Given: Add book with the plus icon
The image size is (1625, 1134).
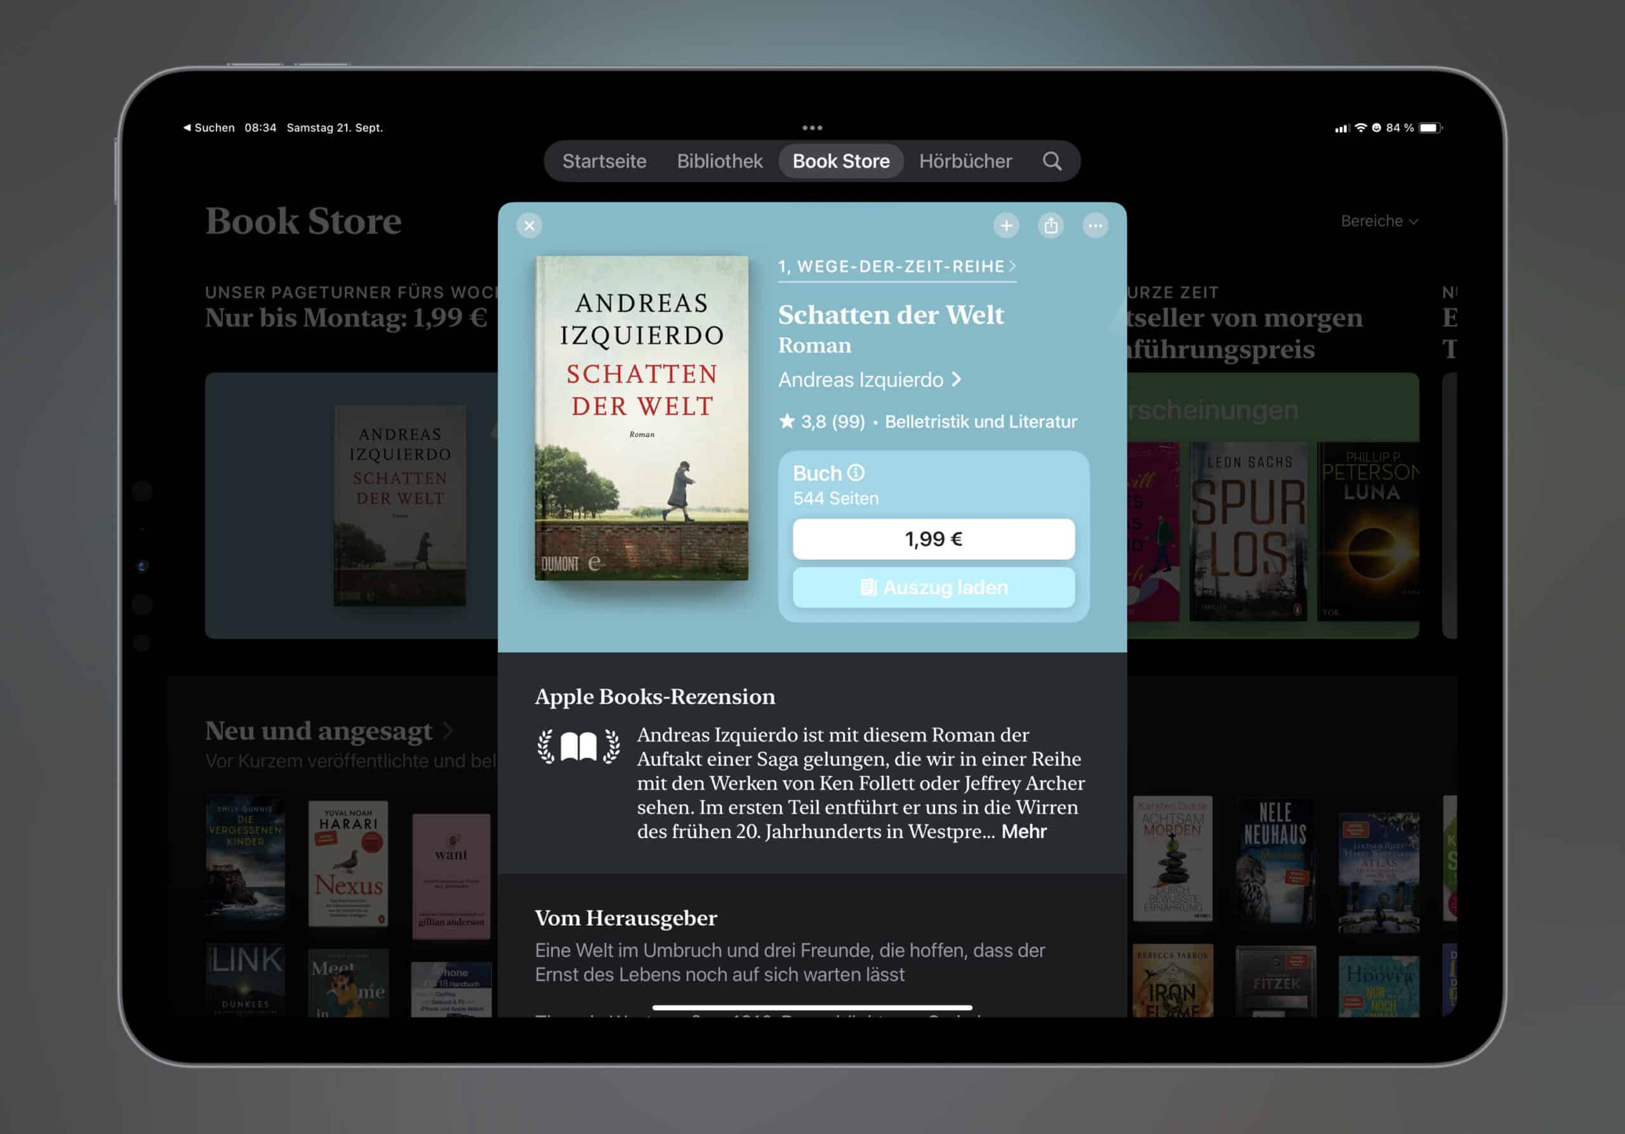Looking at the screenshot, I should (x=1005, y=226).
